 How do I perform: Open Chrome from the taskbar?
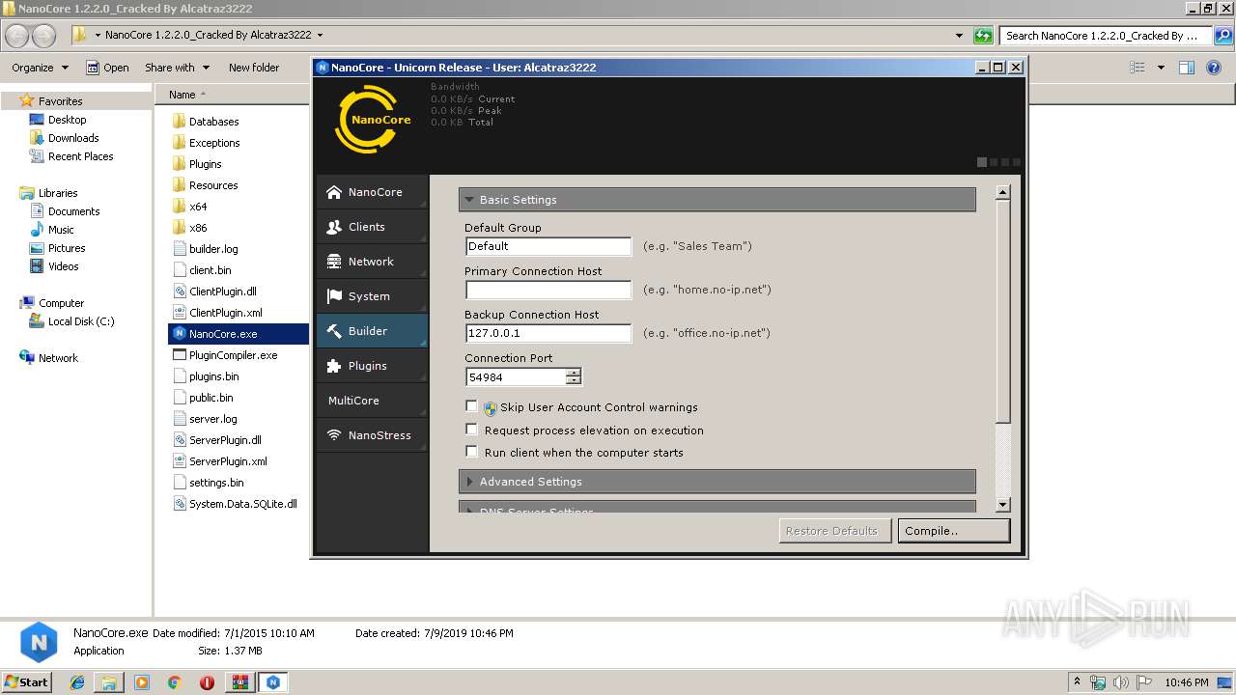click(174, 682)
